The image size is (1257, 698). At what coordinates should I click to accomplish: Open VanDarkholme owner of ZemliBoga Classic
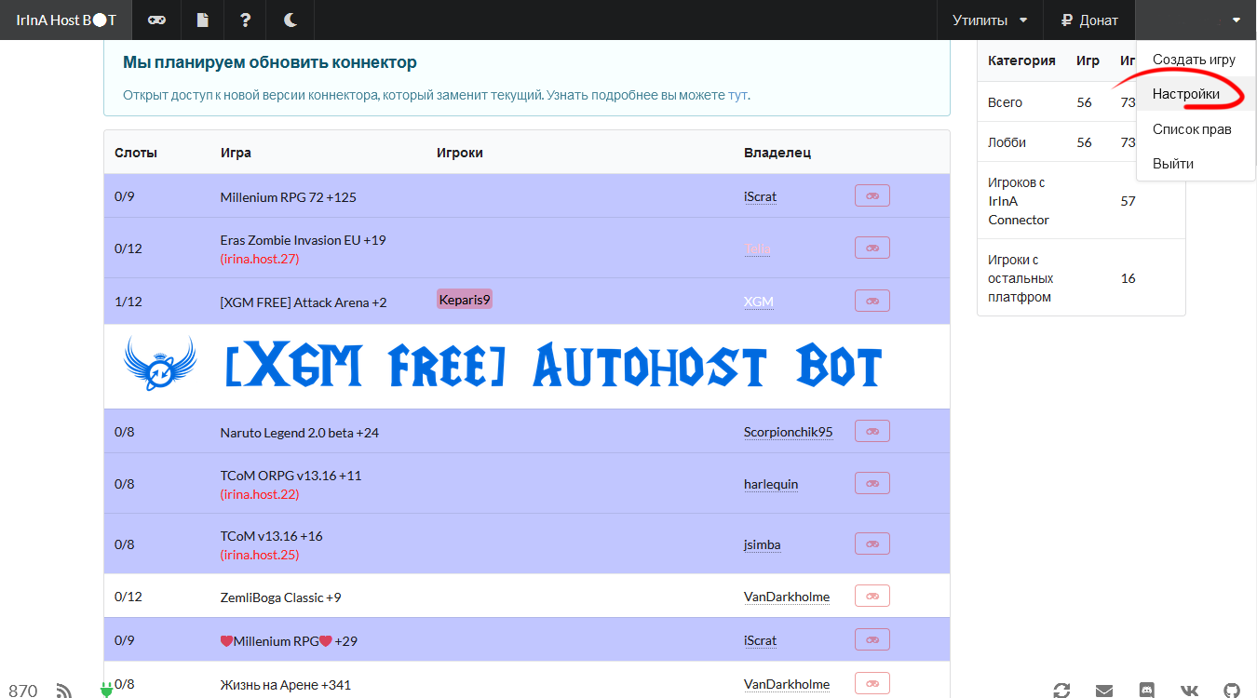point(787,597)
